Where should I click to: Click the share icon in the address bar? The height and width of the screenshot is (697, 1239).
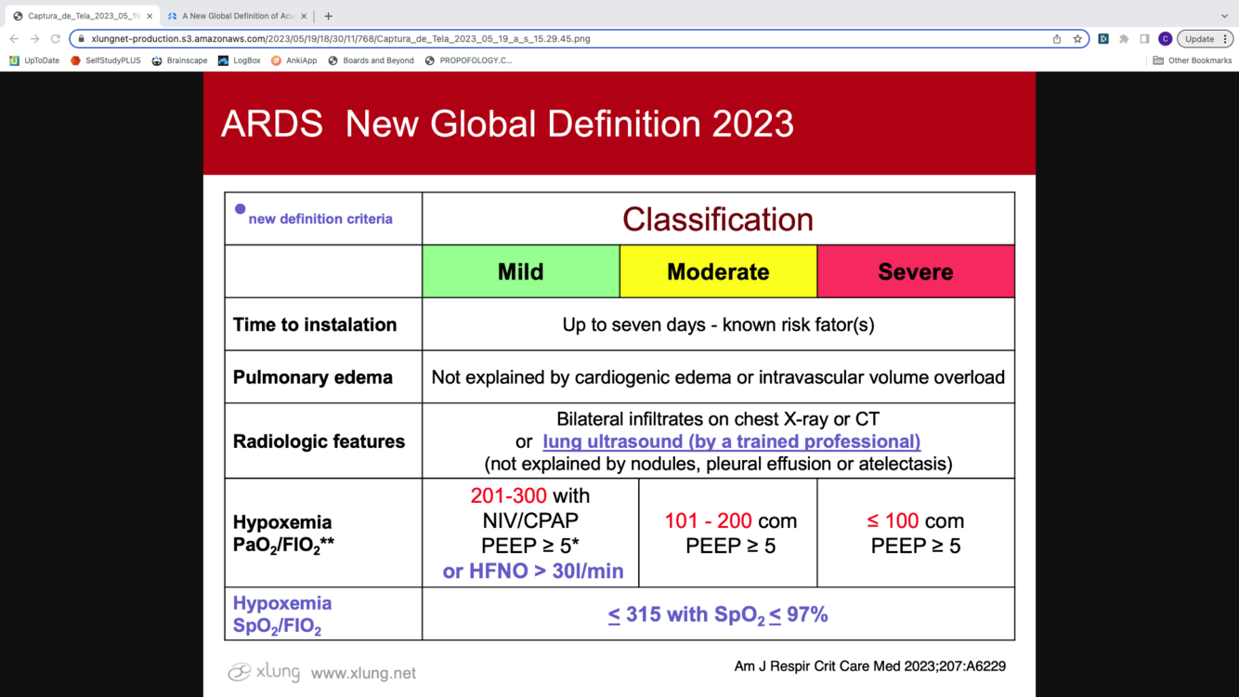1057,39
